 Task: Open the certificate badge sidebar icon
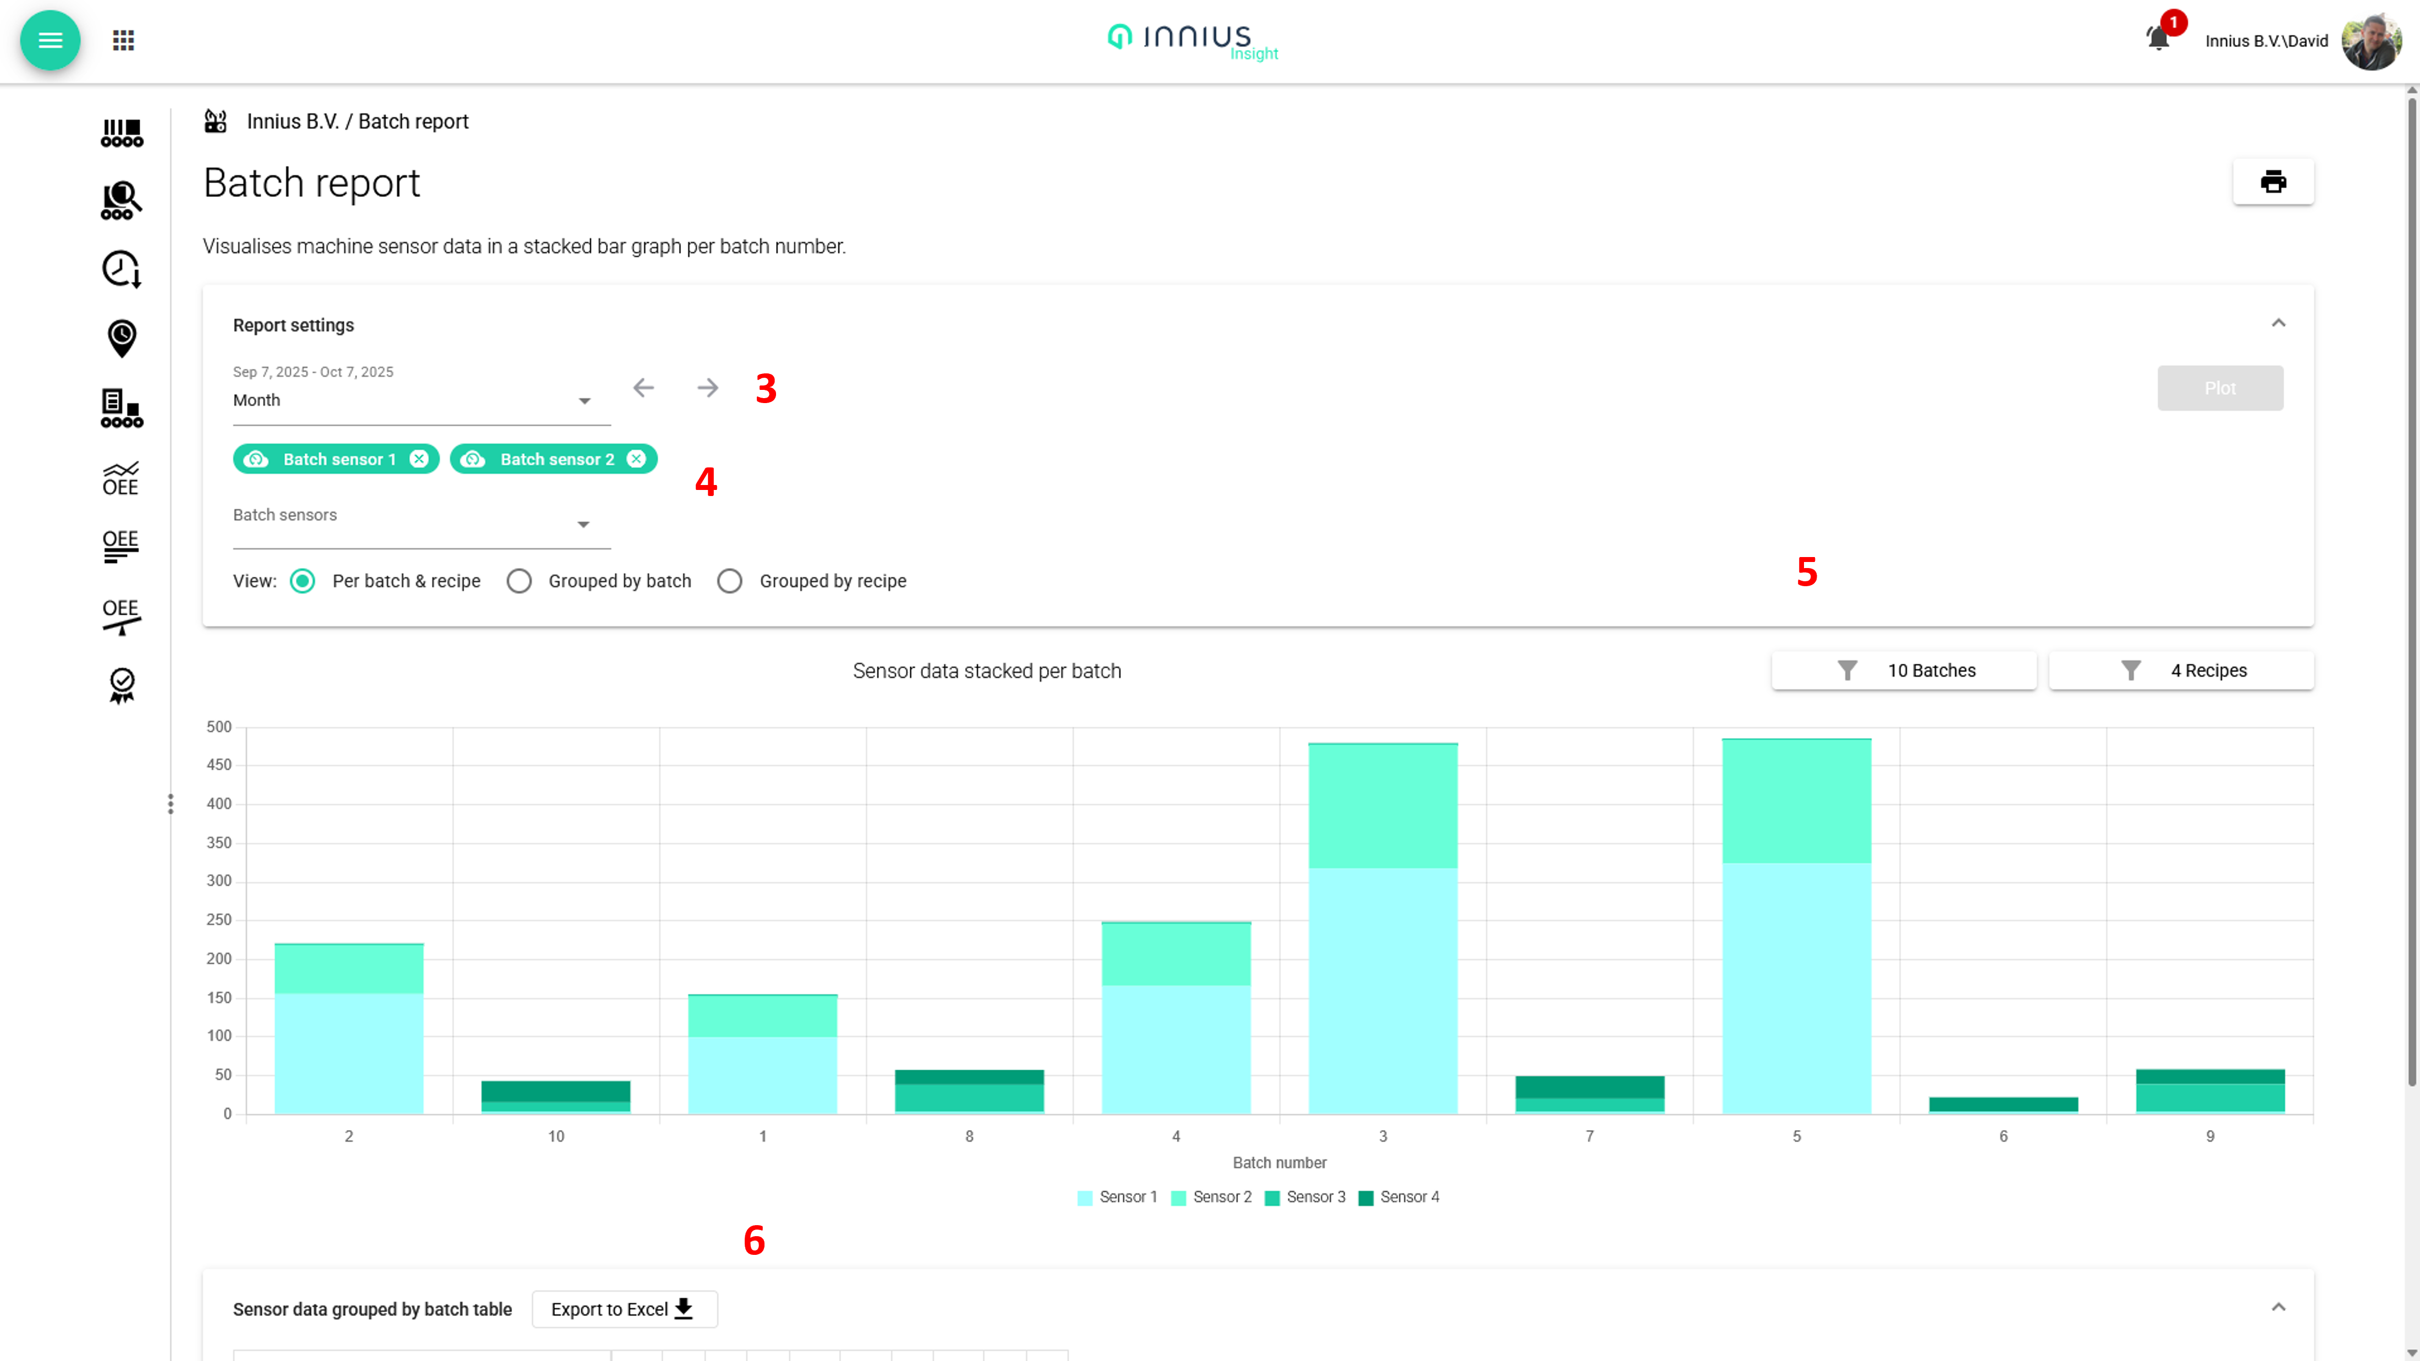click(x=121, y=685)
